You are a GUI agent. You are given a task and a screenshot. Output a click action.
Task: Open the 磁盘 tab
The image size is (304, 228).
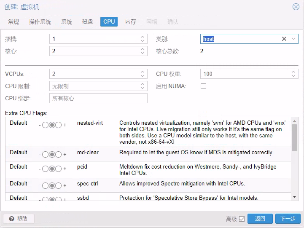point(88,22)
